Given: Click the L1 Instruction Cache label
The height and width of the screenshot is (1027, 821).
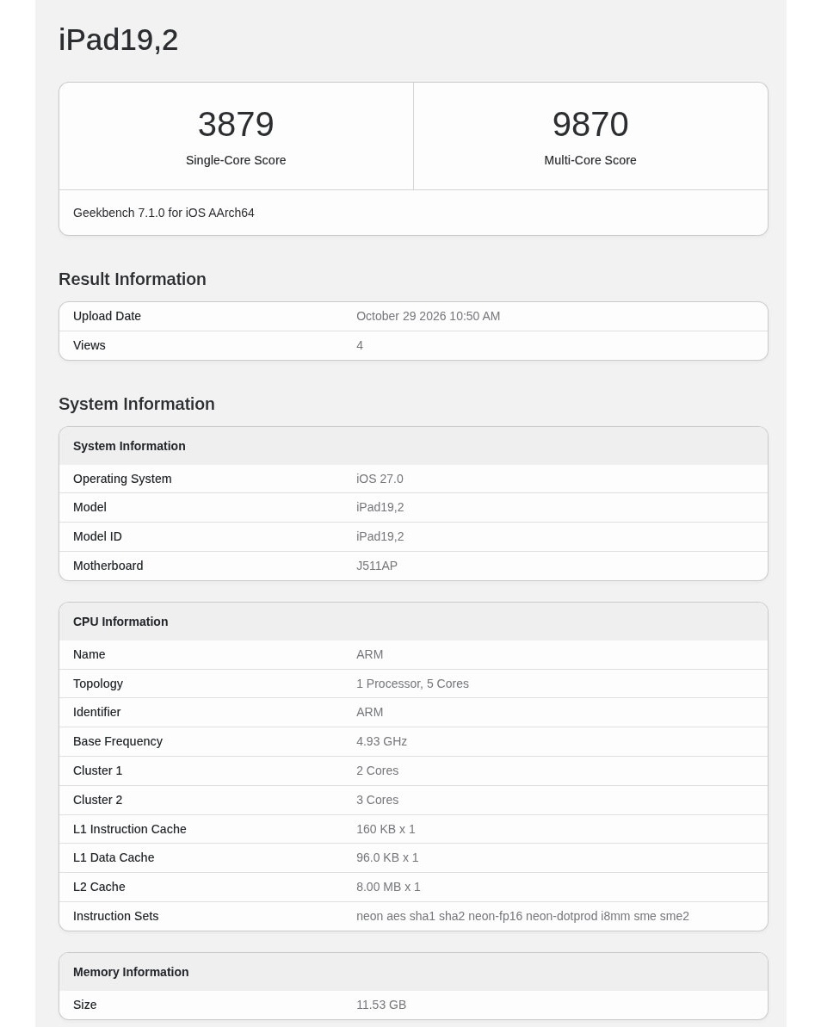Looking at the screenshot, I should [x=130, y=829].
